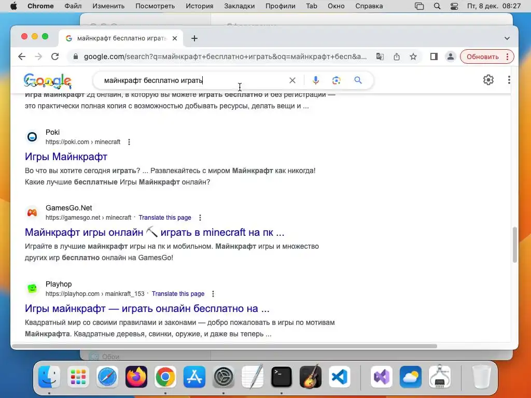
Task: Open Finder from the Dock
Action: pyautogui.click(x=49, y=377)
